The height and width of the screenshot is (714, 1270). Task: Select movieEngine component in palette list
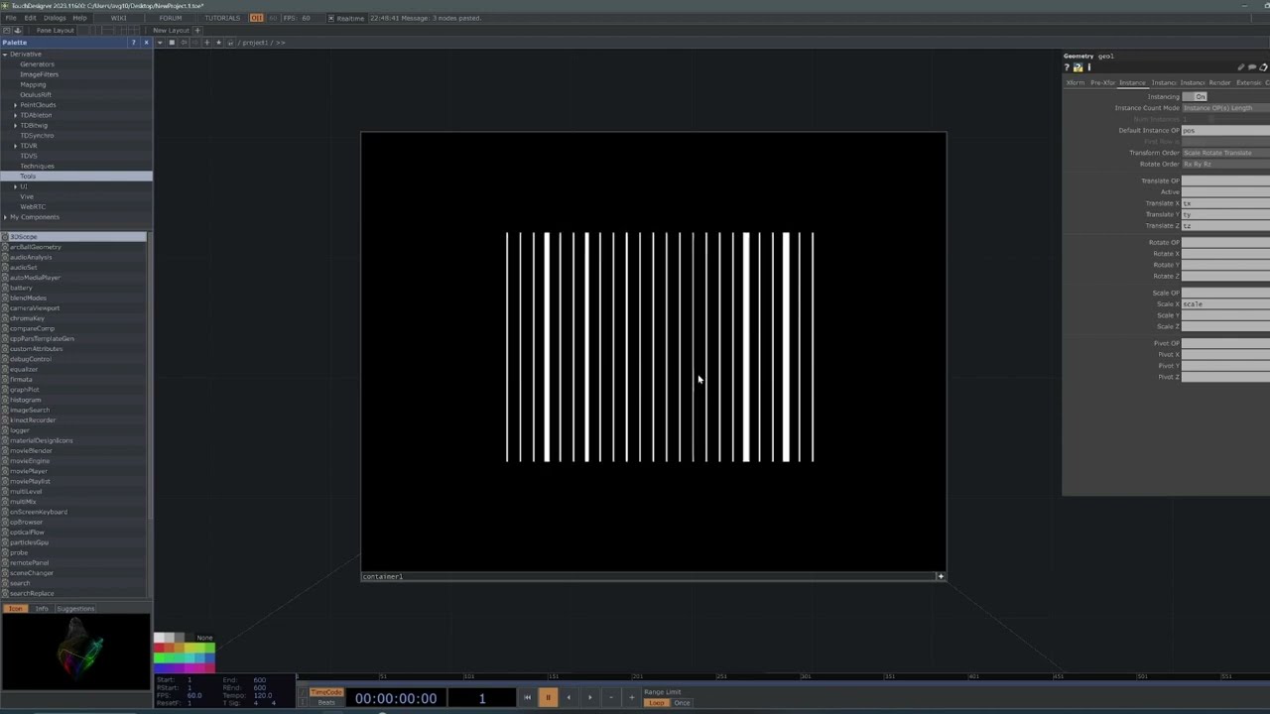(30, 461)
